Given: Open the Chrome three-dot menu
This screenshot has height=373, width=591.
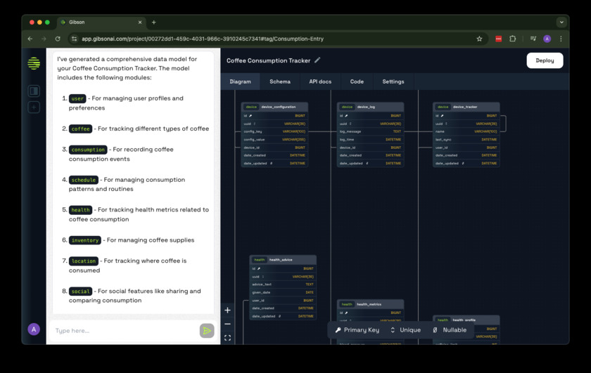Looking at the screenshot, I should tap(561, 39).
